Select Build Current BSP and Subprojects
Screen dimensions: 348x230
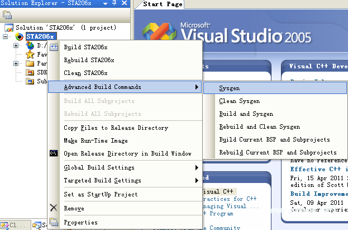click(275, 140)
